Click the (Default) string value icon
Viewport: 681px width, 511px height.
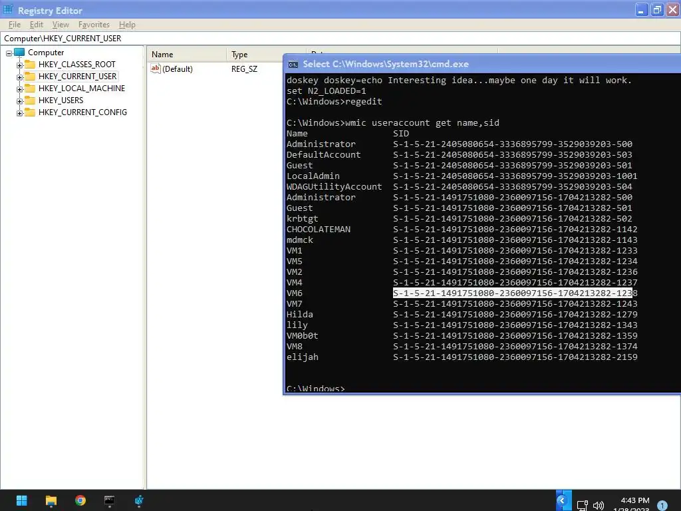tap(156, 69)
